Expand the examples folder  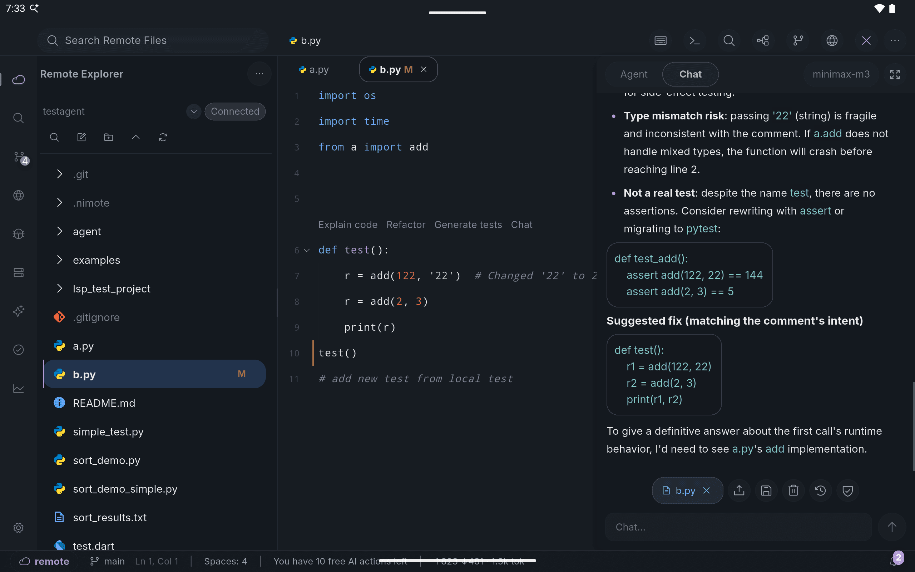(59, 260)
